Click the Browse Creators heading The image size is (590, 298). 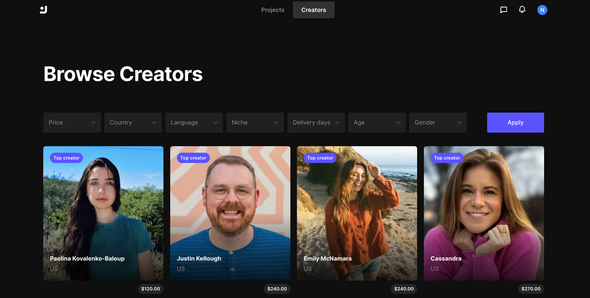(x=123, y=74)
